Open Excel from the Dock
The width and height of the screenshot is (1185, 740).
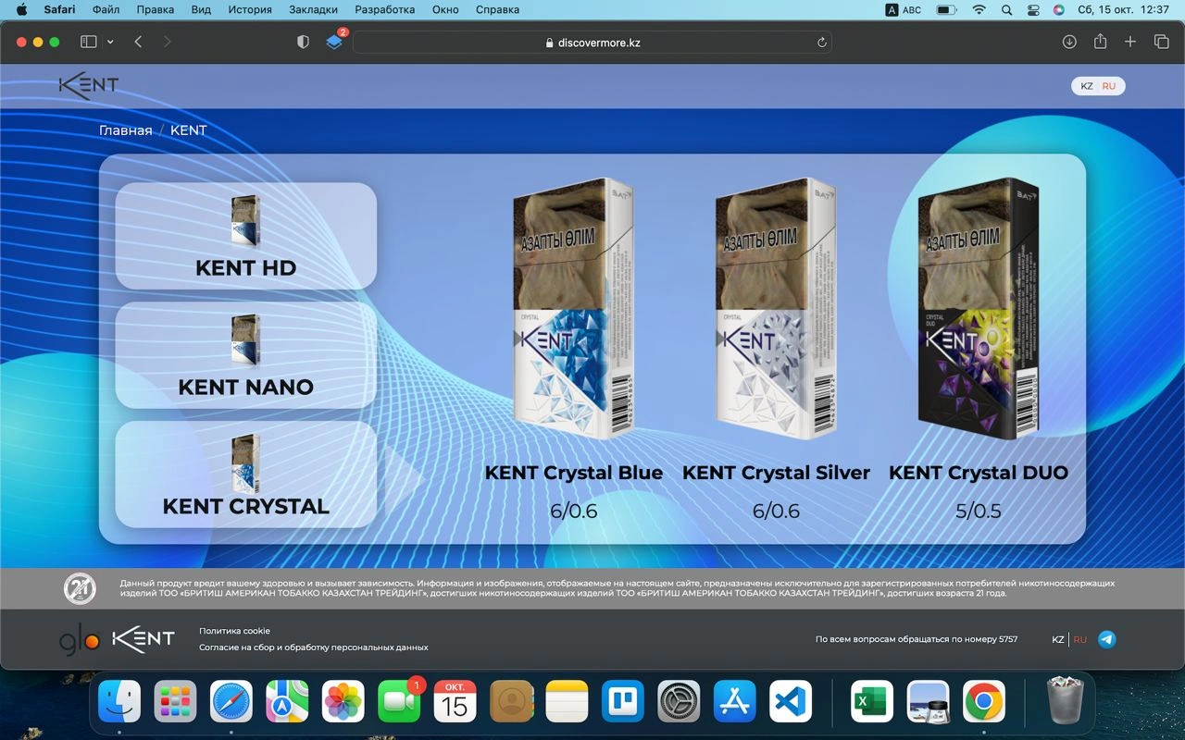pos(871,702)
